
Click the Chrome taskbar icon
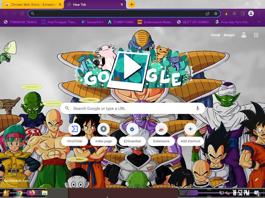pos(19,193)
